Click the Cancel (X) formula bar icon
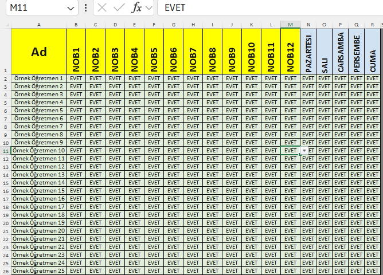The image size is (383, 275). [x=102, y=8]
